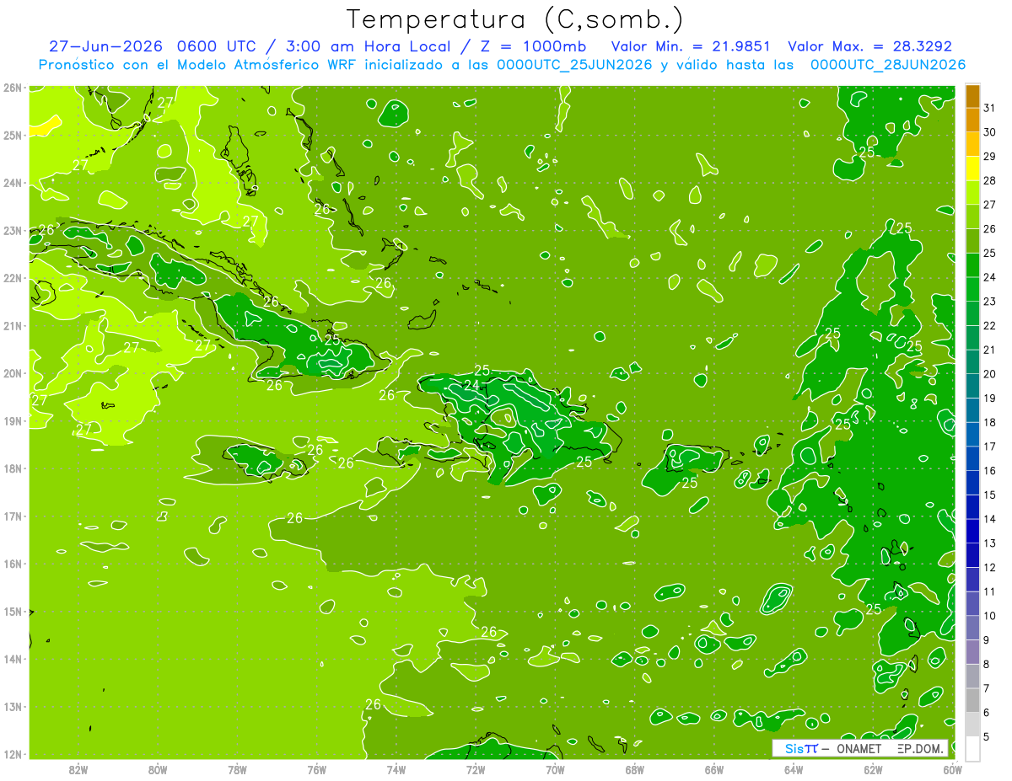Click the longitude axis label '68W'
This screenshot has width=1012, height=781.
(634, 768)
